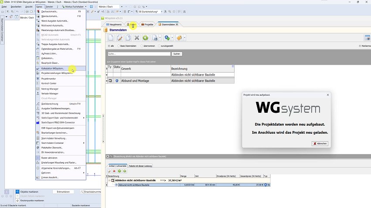Click the green refresh icon in Stammdaten toolbar

(x=145, y=38)
